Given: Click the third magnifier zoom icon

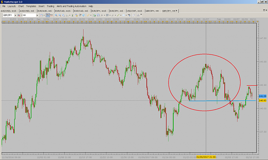Looking at the screenshot, I should coord(63,15).
